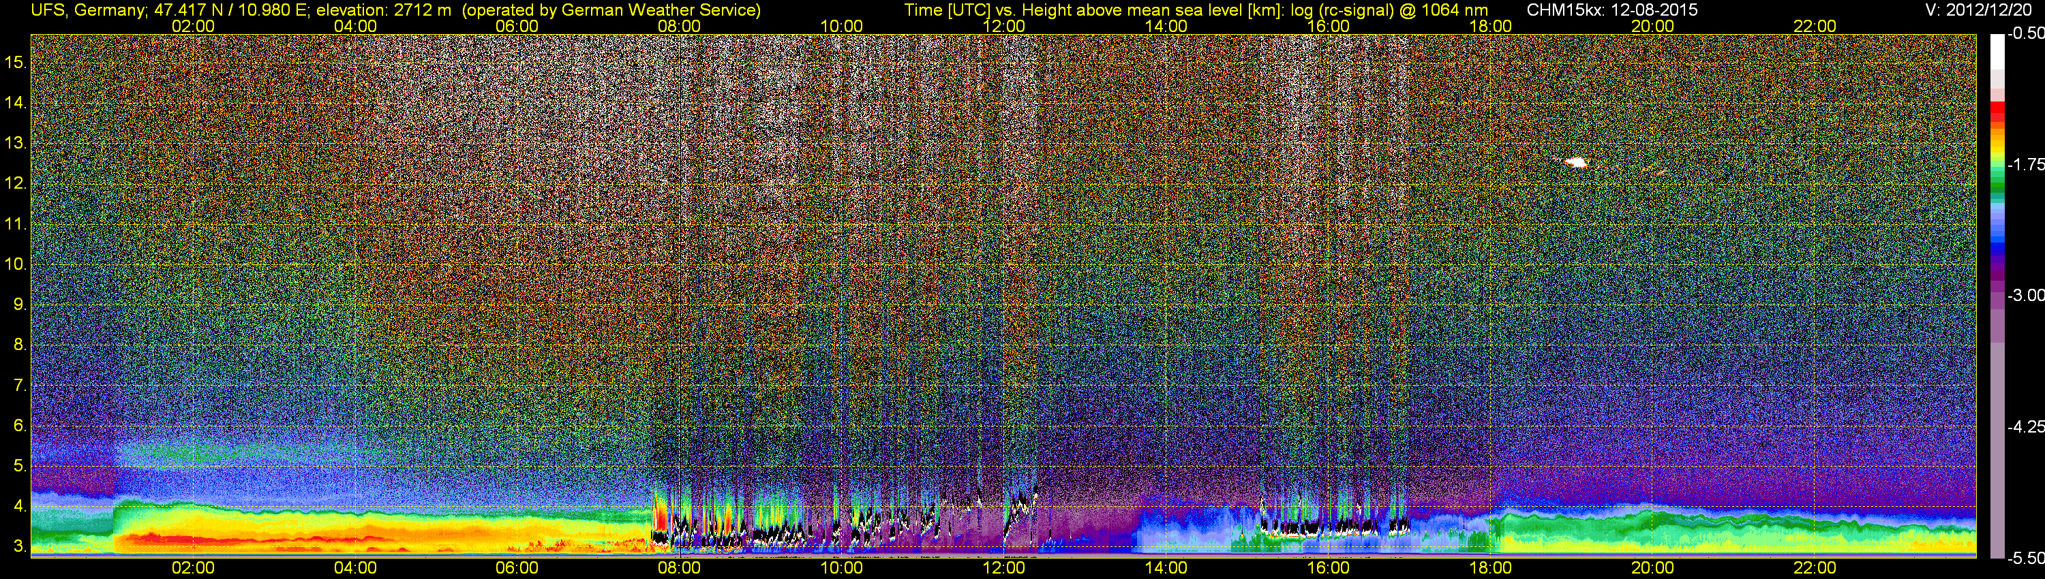Click the '14:00' label on the top time axis

click(x=1166, y=26)
